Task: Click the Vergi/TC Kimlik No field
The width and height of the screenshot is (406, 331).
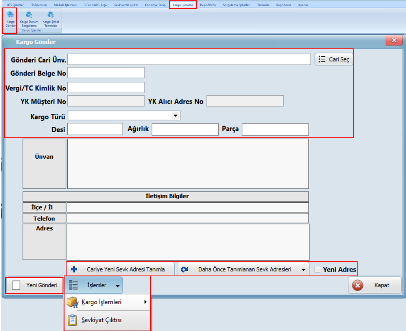Action: tap(106, 87)
